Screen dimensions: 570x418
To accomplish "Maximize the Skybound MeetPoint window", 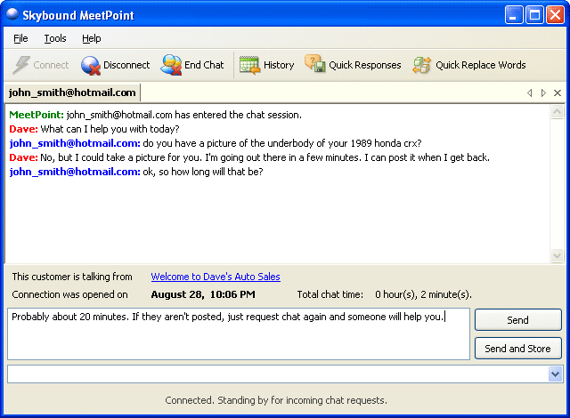I will point(534,15).
